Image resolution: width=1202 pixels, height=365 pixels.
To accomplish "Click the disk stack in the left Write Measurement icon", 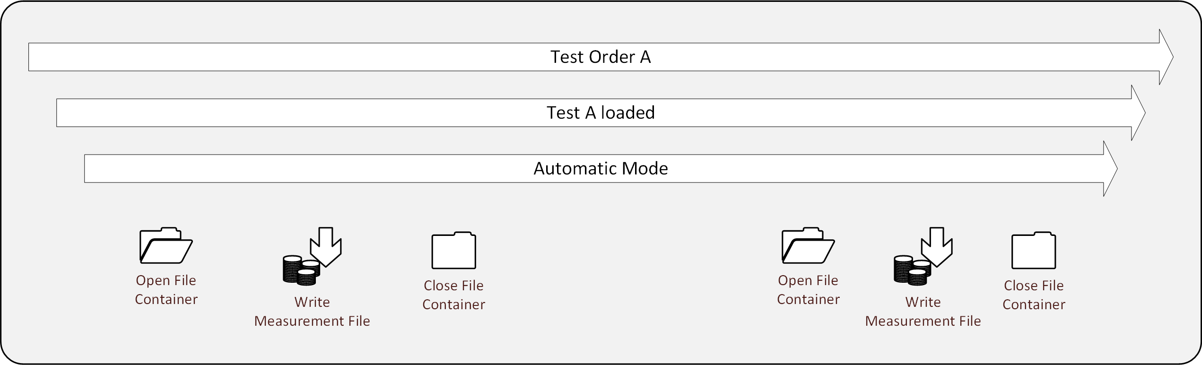I will (x=300, y=270).
